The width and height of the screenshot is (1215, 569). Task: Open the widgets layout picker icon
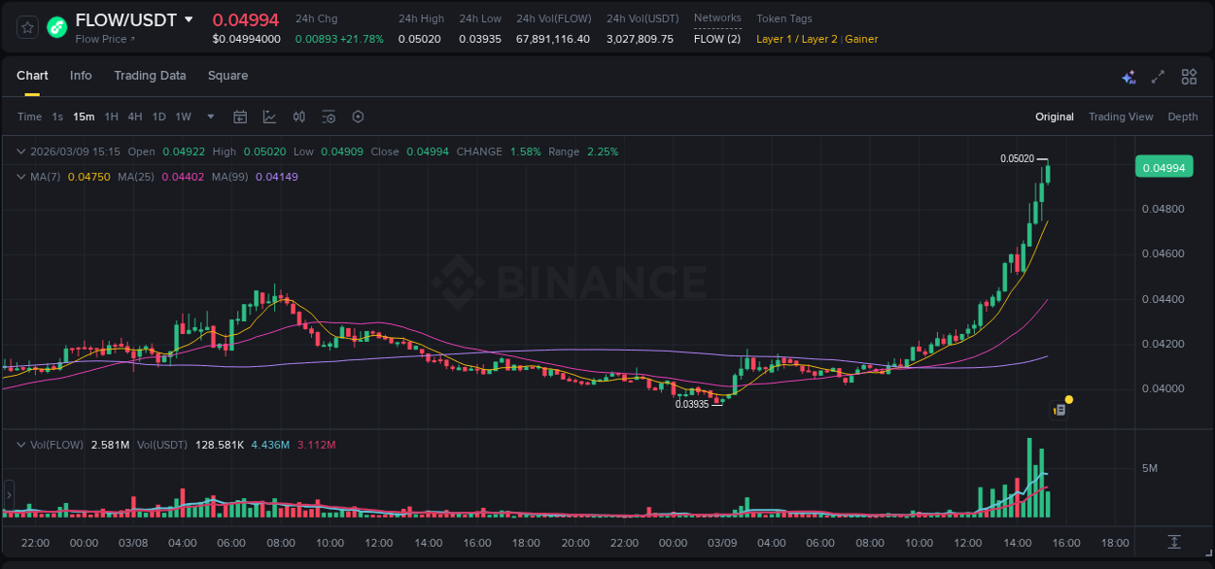(x=1189, y=76)
